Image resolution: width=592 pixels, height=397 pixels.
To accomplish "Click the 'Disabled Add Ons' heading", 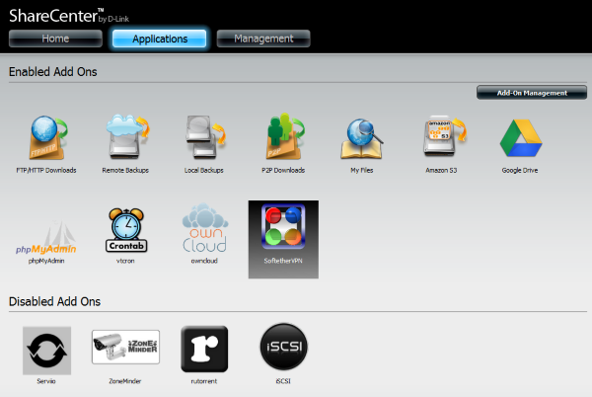I will click(x=54, y=301).
